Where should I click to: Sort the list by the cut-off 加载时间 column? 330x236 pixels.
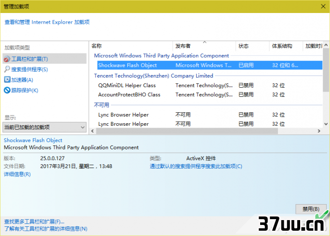(x=313, y=46)
